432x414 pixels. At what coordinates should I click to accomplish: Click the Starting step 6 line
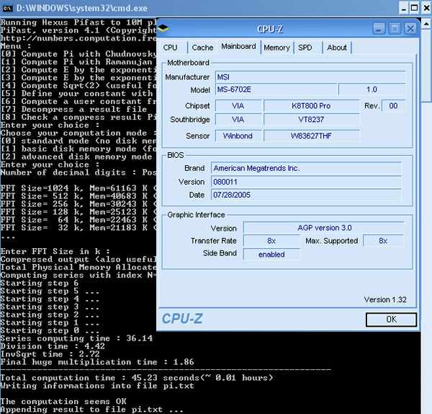click(x=40, y=283)
